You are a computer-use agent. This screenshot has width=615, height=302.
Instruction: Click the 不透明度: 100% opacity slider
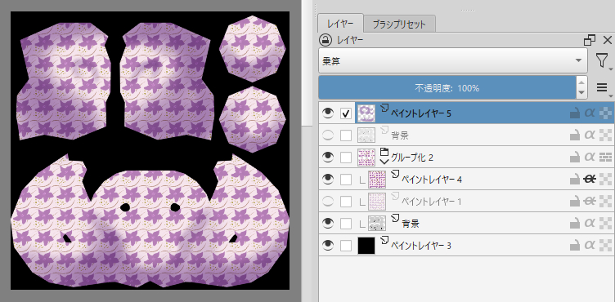pyautogui.click(x=447, y=87)
